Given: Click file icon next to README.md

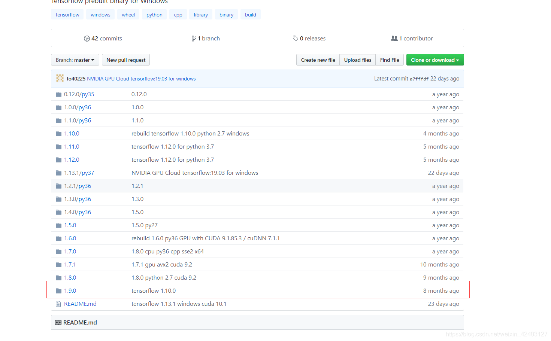Looking at the screenshot, I should [x=58, y=304].
